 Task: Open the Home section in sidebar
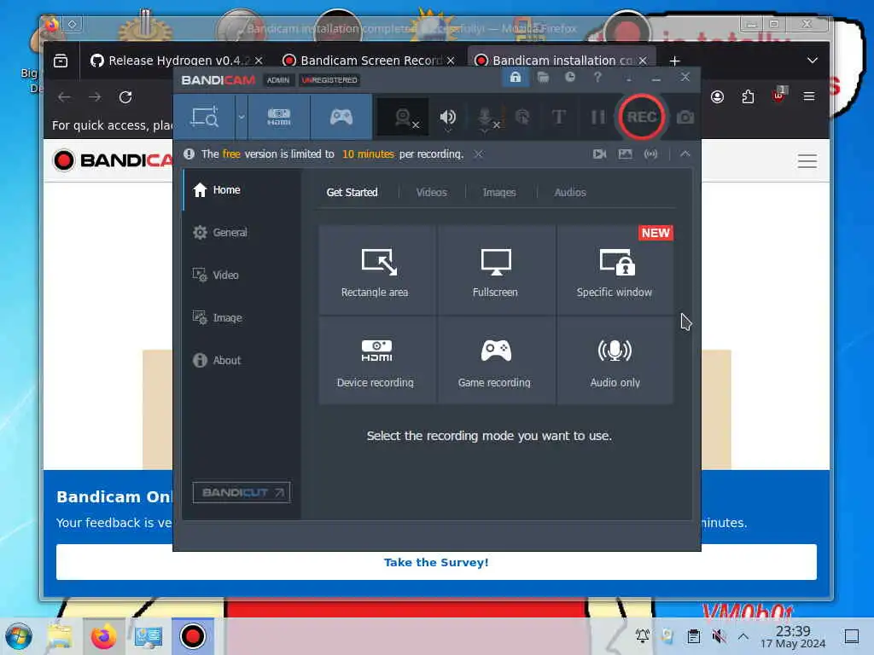click(x=242, y=190)
